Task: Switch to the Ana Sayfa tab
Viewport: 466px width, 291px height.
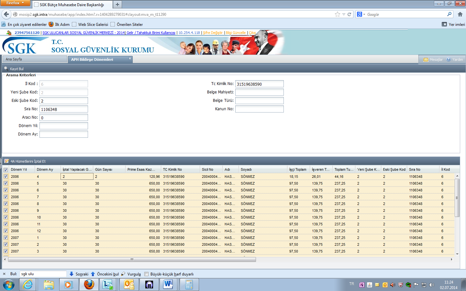Action: tap(35, 59)
